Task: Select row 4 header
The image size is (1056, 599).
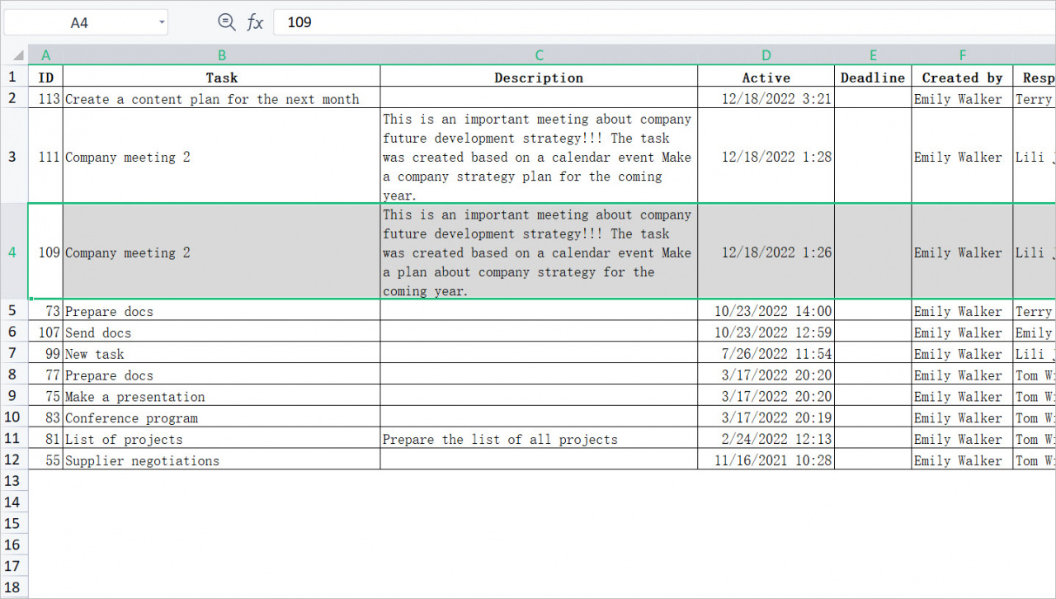Action: [x=12, y=252]
